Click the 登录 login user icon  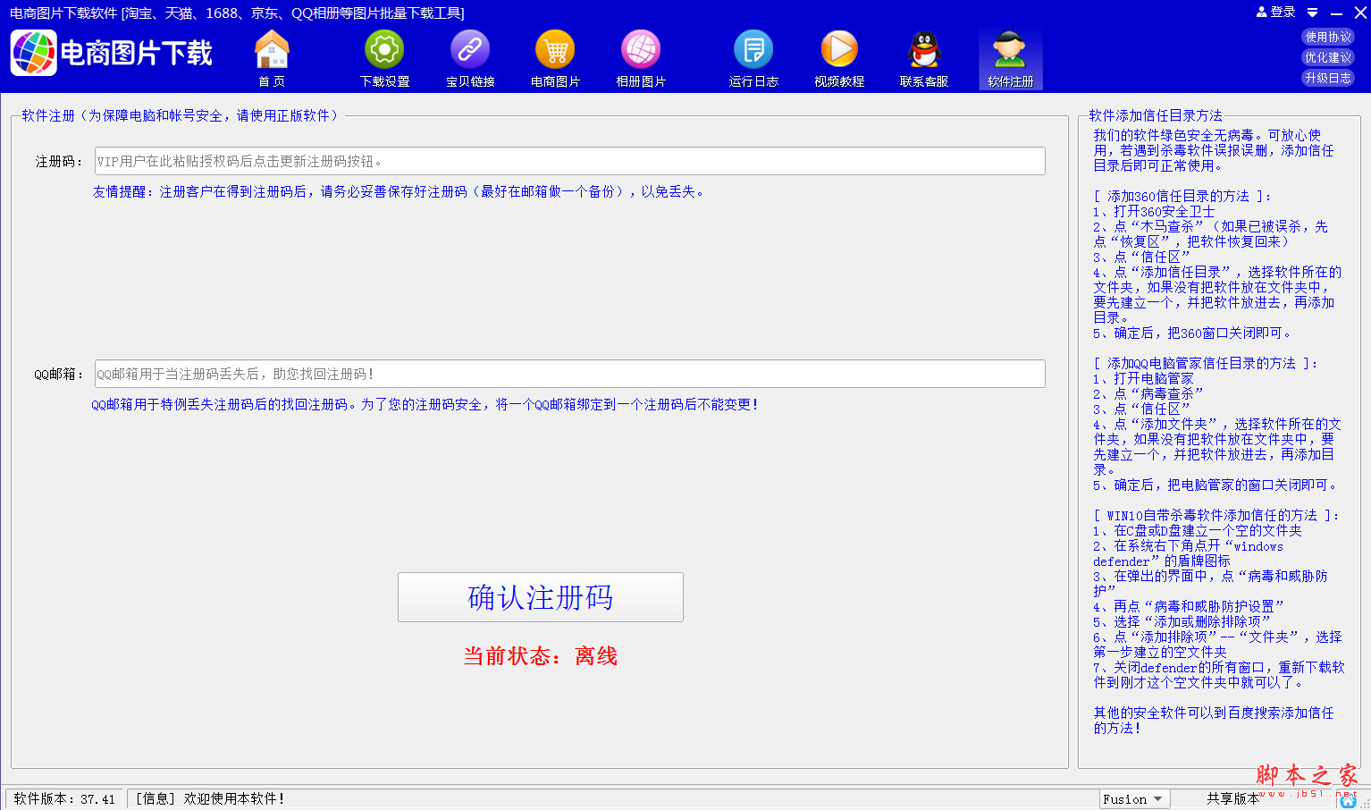pos(1275,13)
